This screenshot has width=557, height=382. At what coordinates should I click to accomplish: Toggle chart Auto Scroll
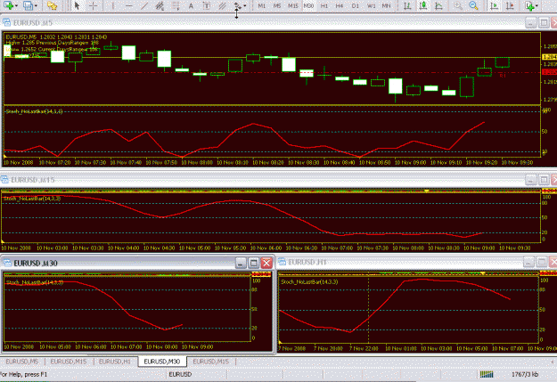pyautogui.click(x=494, y=5)
